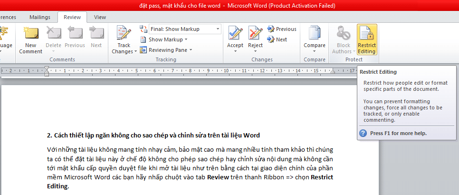
Task: Click the 'Tracking' group label
Action: 166,59
